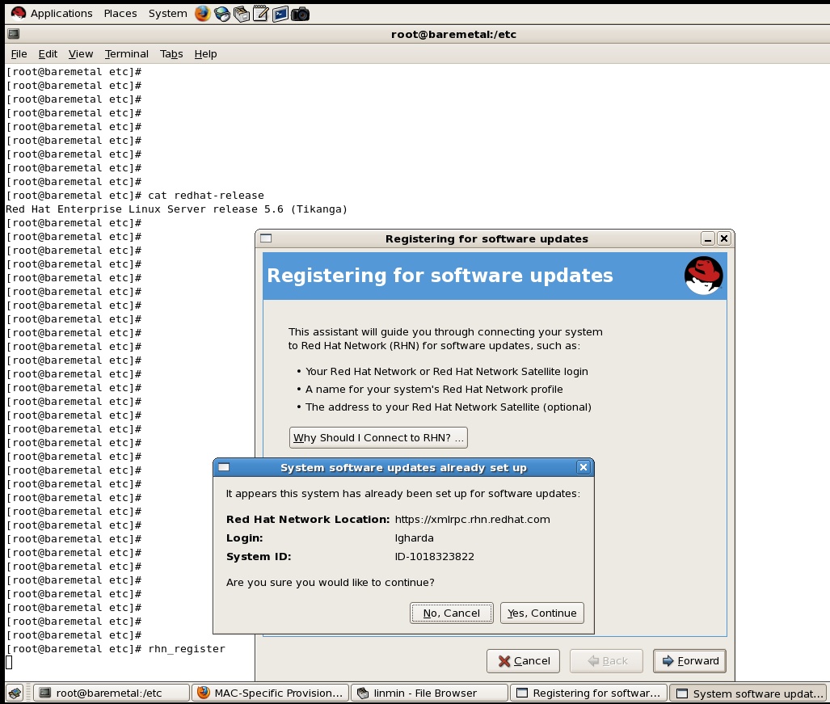Switch to linmin - File Browser taskbar entry

pyautogui.click(x=429, y=693)
